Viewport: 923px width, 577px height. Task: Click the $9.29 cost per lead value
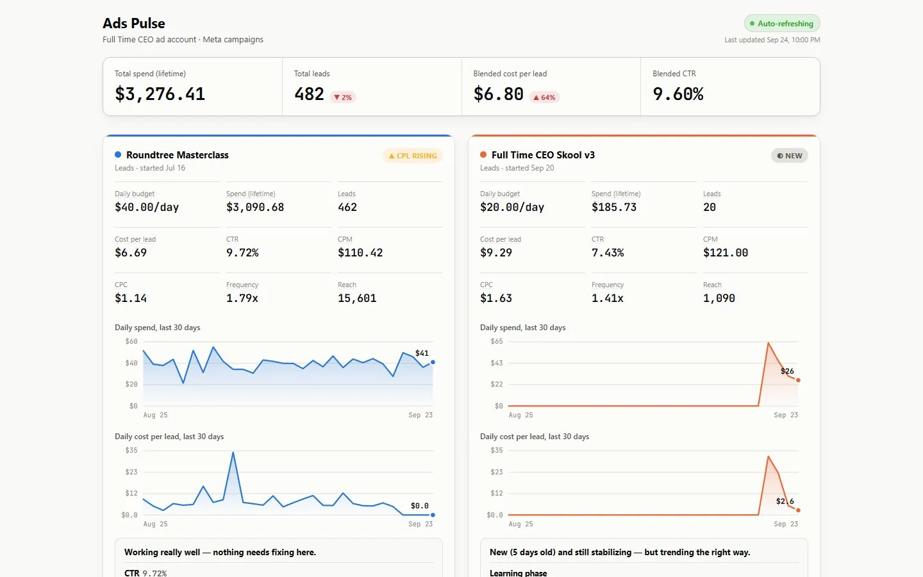point(496,253)
